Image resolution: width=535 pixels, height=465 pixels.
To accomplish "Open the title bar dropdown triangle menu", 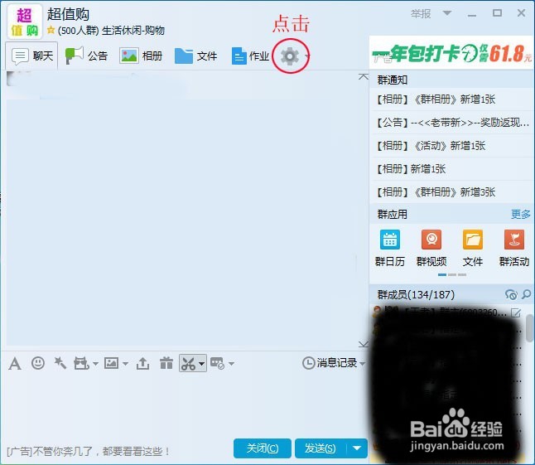I will [447, 13].
